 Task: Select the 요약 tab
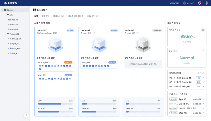tap(36, 16)
